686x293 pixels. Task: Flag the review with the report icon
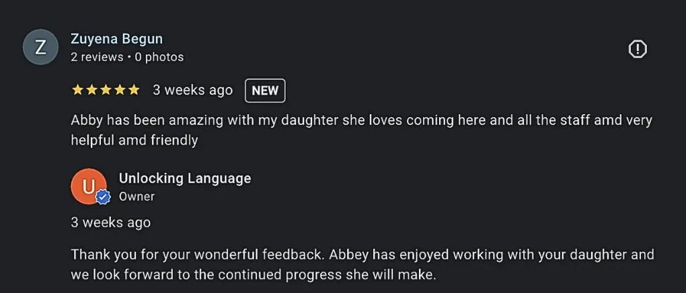point(638,49)
